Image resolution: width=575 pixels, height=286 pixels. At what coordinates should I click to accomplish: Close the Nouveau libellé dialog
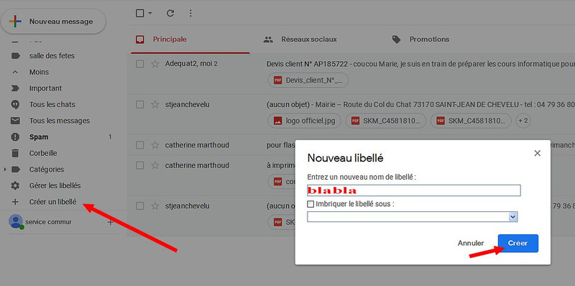click(537, 153)
